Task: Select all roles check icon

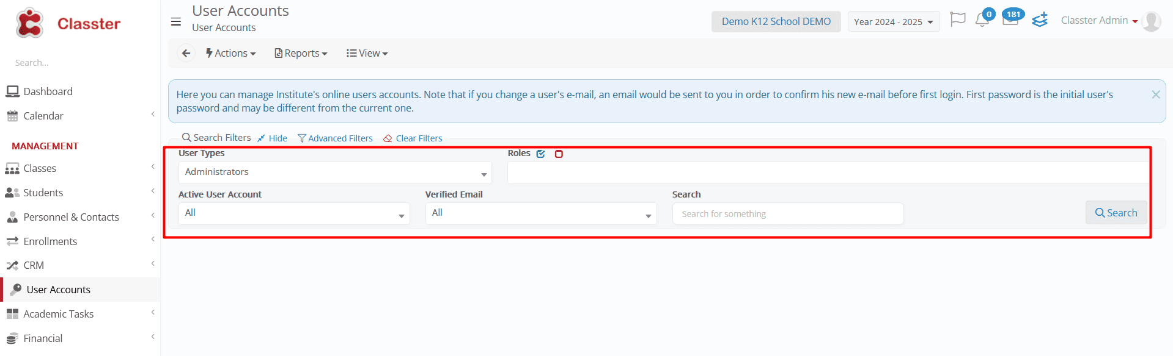Action: (x=541, y=154)
